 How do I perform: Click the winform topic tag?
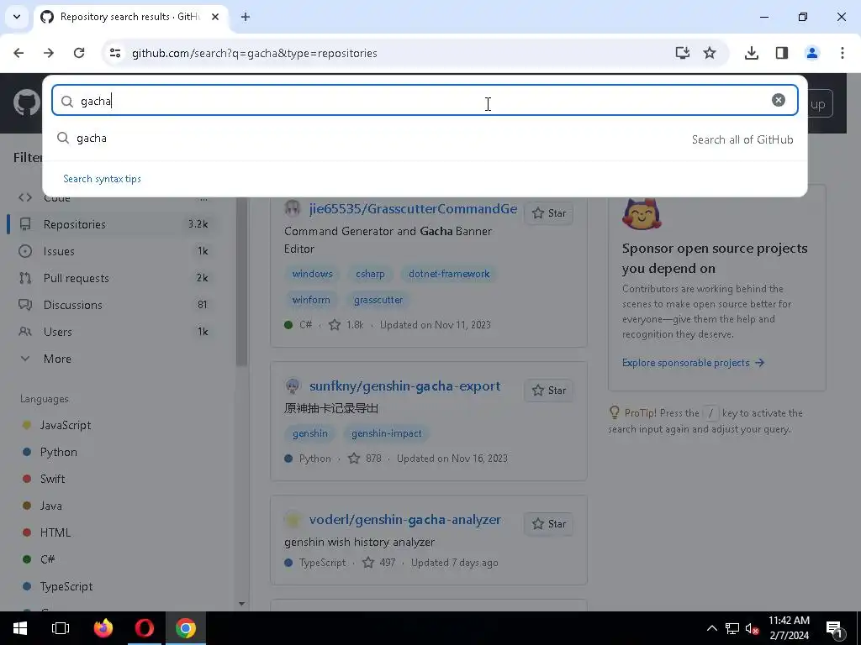pos(311,300)
